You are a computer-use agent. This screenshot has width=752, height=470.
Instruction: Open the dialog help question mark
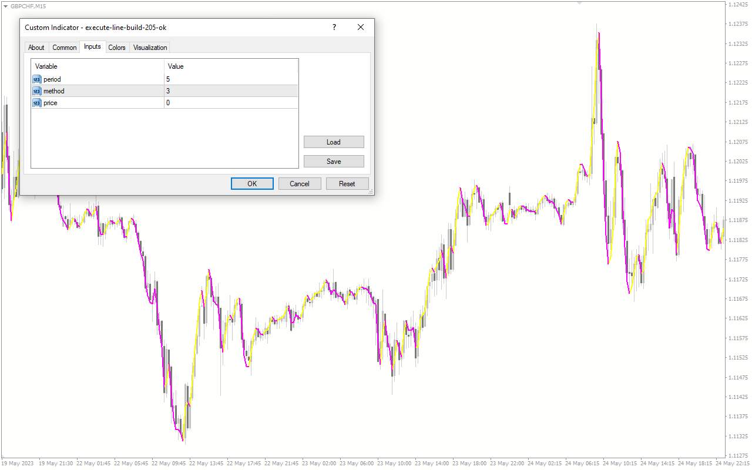[334, 27]
